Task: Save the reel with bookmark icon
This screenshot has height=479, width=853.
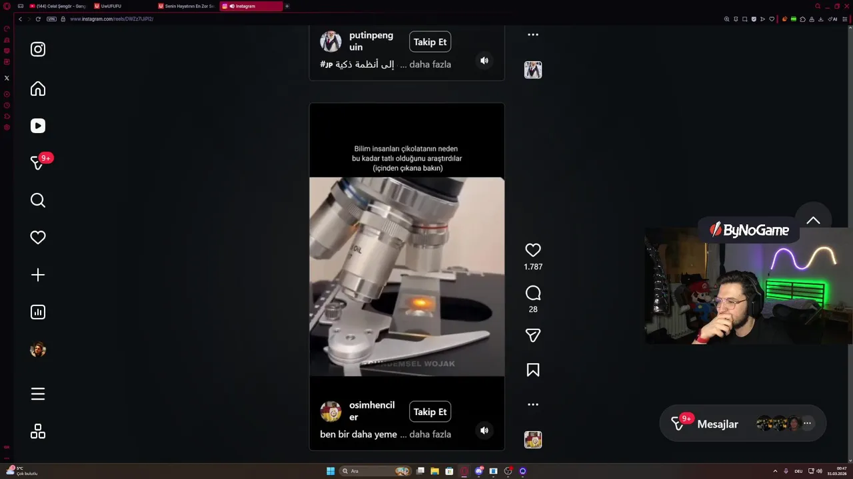Action: (533, 370)
